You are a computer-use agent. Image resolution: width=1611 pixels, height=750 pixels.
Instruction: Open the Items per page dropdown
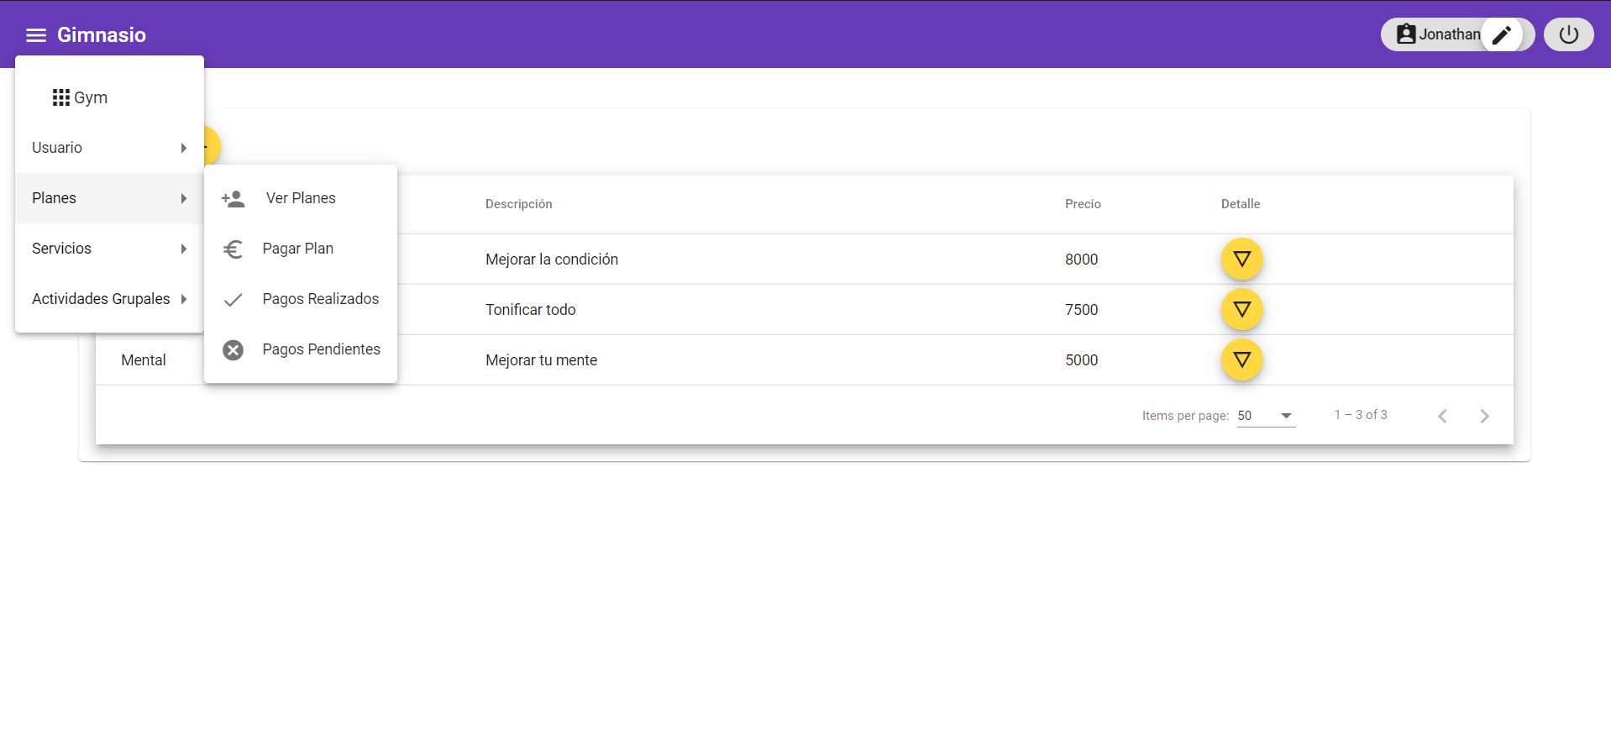(1266, 416)
